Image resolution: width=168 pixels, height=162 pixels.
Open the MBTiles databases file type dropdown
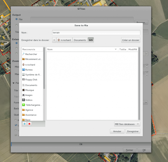[x=127, y=124]
